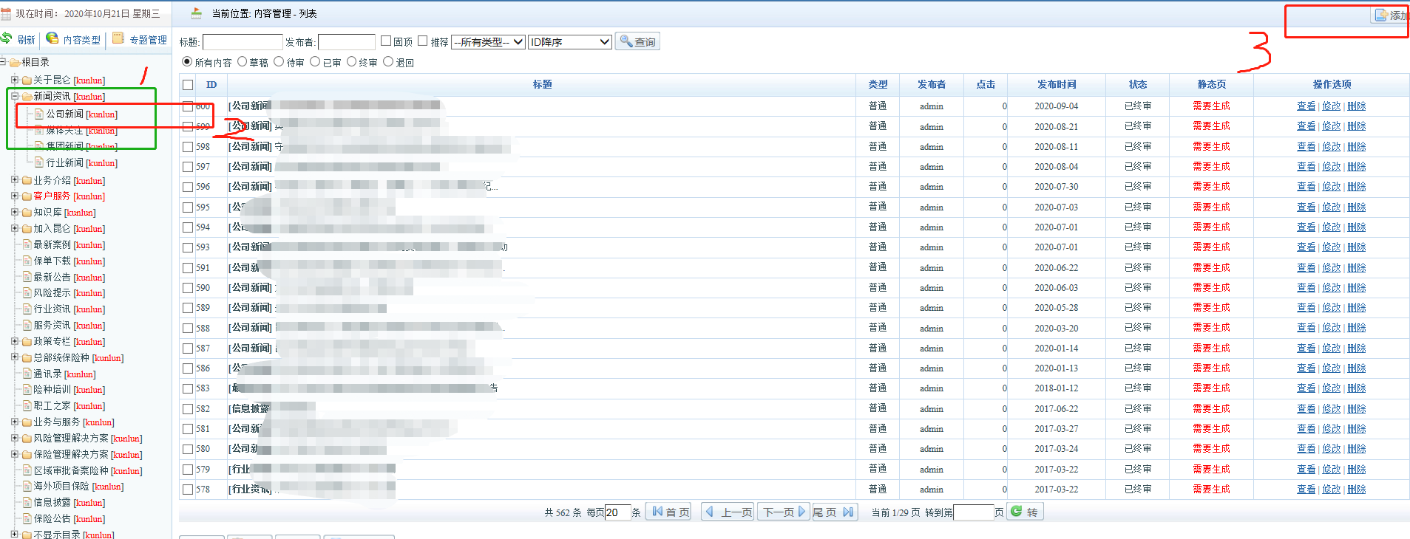The width and height of the screenshot is (1410, 539).
Task: Click 删除 for row ID 596
Action: 1357,187
